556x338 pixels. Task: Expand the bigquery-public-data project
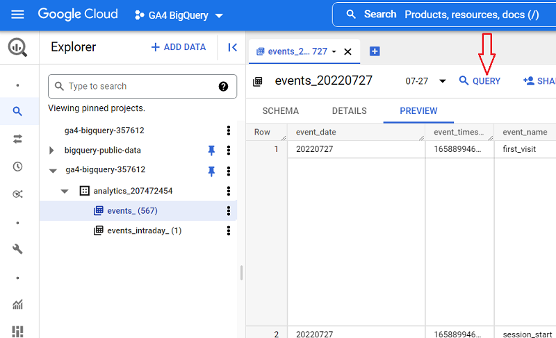[x=51, y=151]
